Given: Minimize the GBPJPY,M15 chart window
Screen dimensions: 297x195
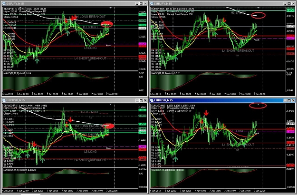Looking at the screenshot, I should tap(137, 4).
